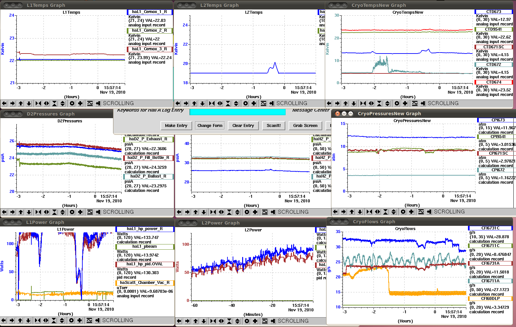Click wave-line icon in CryoTempsNew toolbar

click(414, 103)
